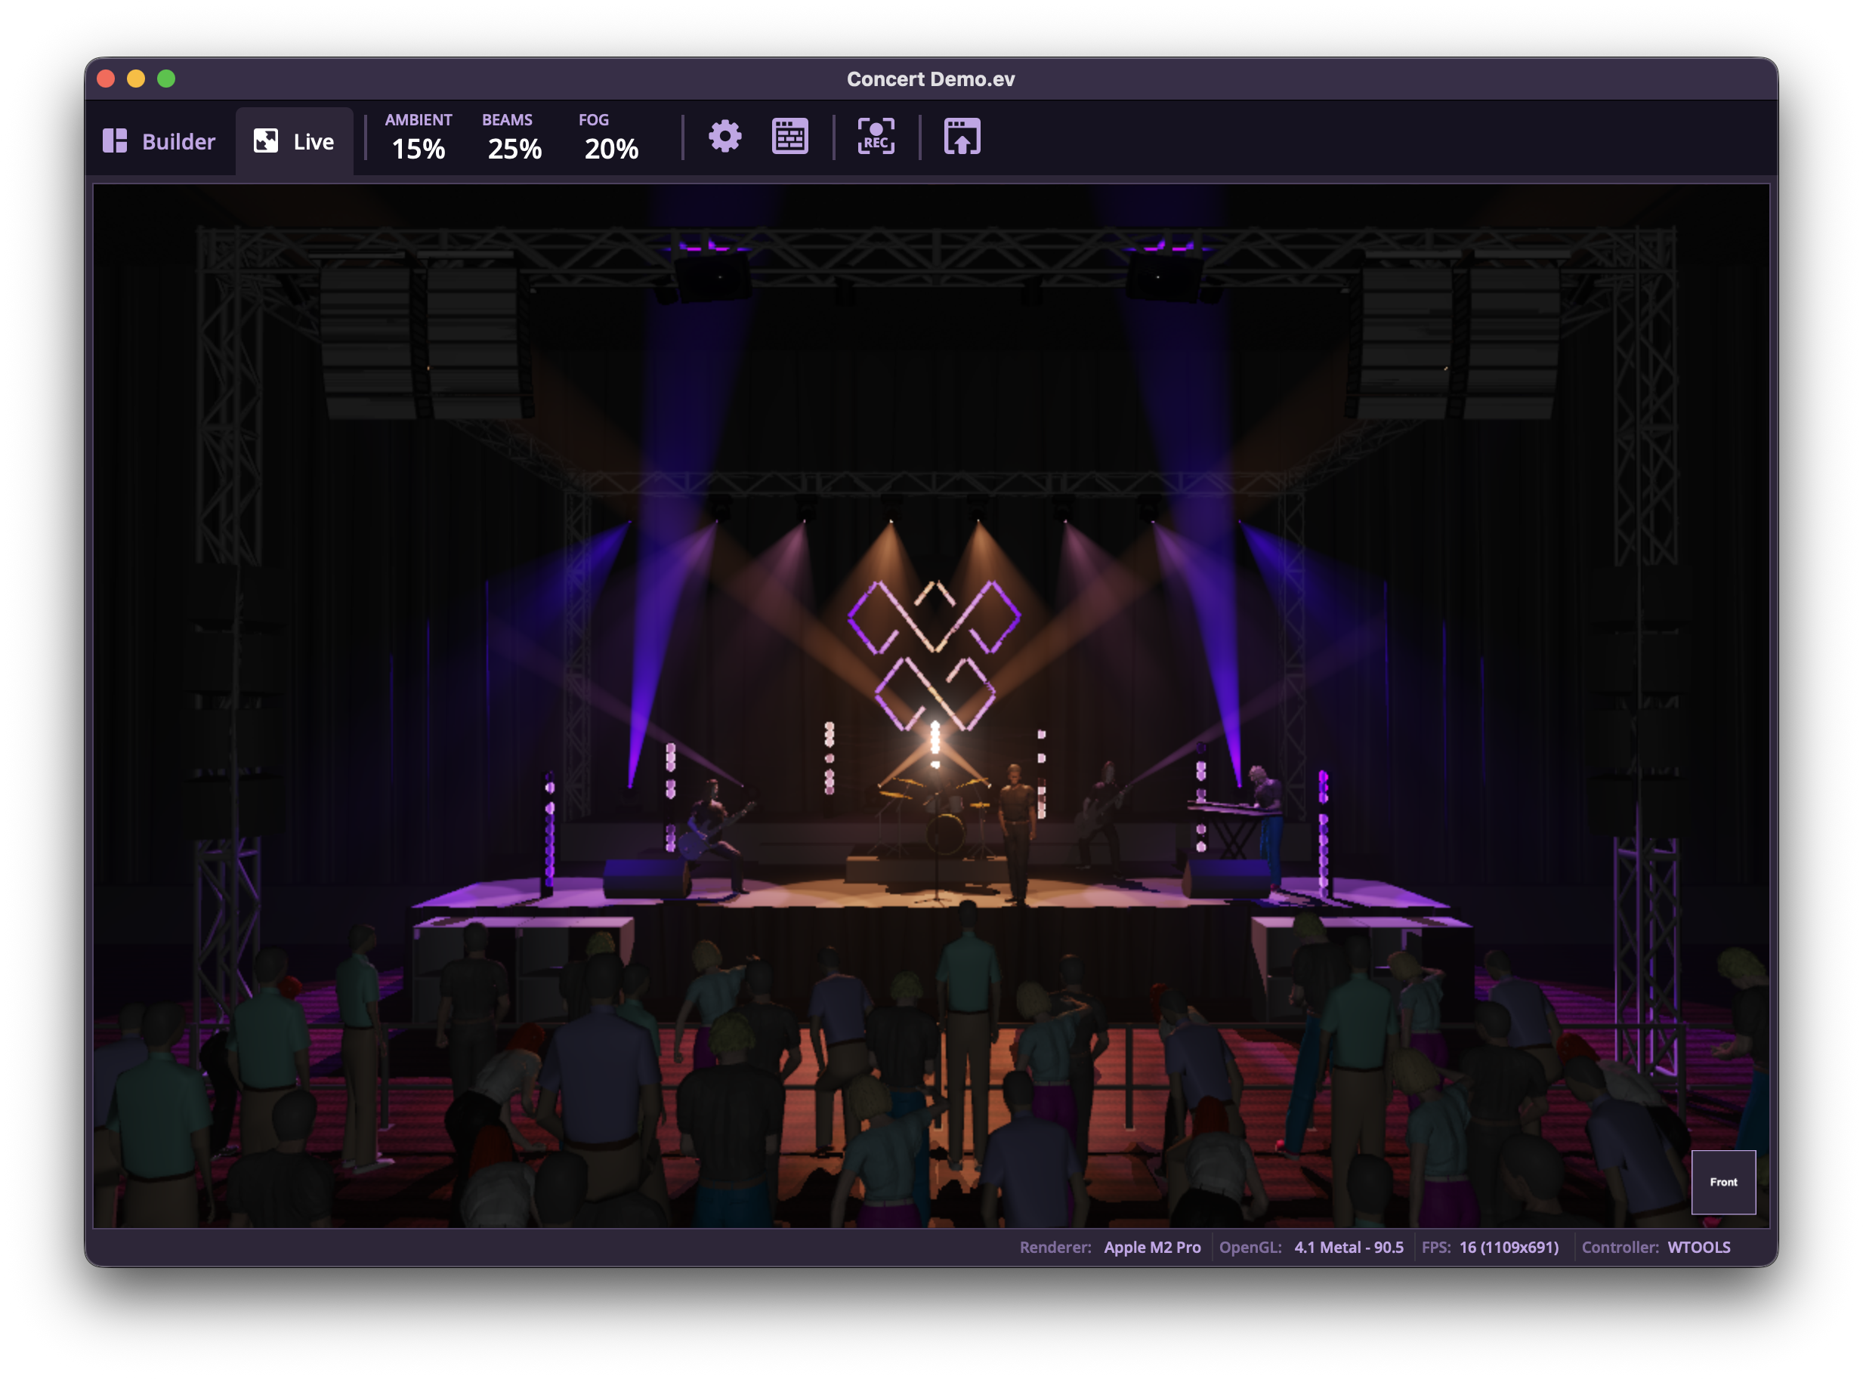1863x1379 pixels.
Task: Click the REC screen record icon
Action: 876,136
